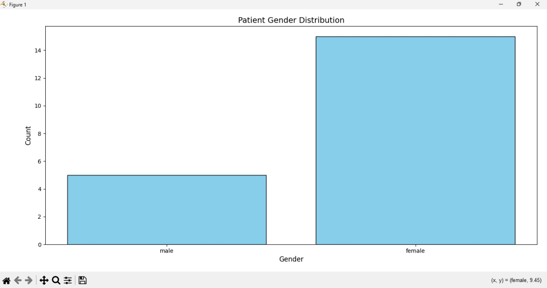Click the Count y-axis label
The height and width of the screenshot is (288, 547).
pyautogui.click(x=28, y=135)
